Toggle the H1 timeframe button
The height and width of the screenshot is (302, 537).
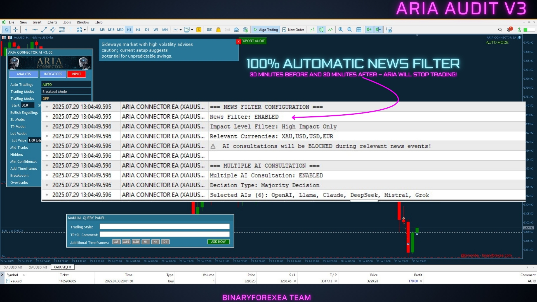click(129, 30)
